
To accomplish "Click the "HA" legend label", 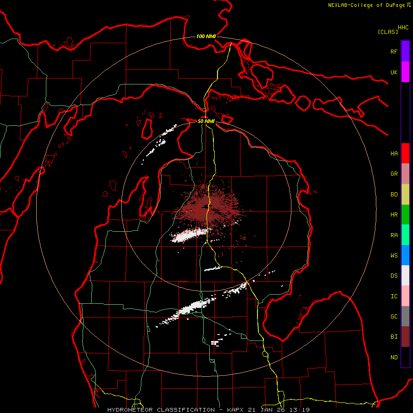I will [394, 153].
